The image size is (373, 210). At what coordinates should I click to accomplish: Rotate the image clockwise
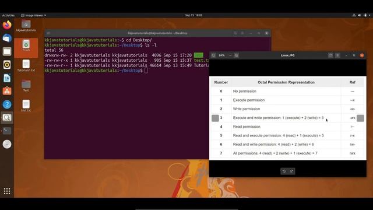tap(291, 171)
